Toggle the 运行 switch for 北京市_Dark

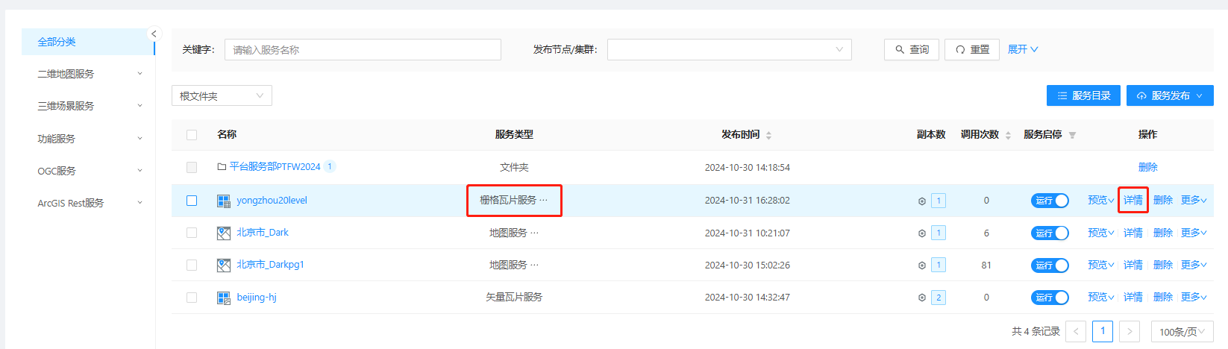1050,233
